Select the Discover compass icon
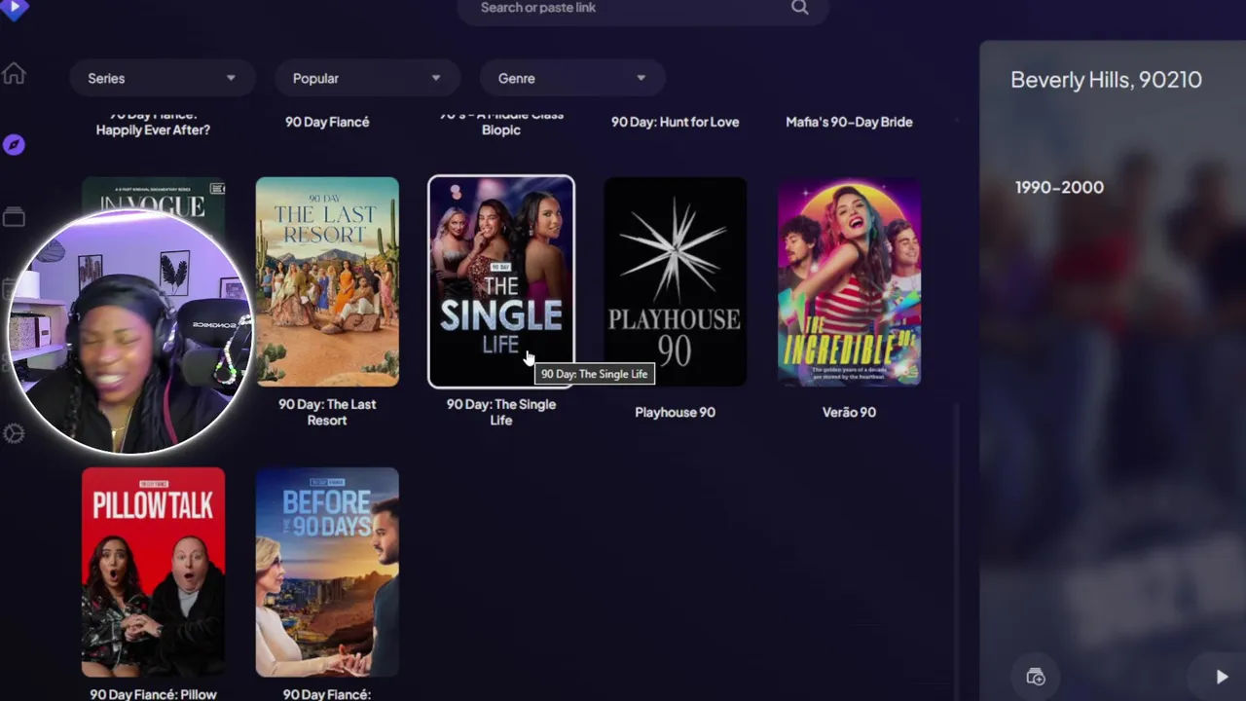1246x701 pixels. [14, 145]
